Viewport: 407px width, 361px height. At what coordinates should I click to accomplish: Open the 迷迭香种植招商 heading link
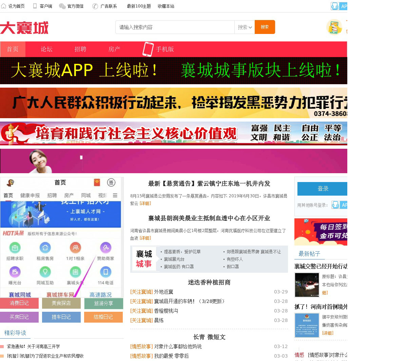pos(209,283)
